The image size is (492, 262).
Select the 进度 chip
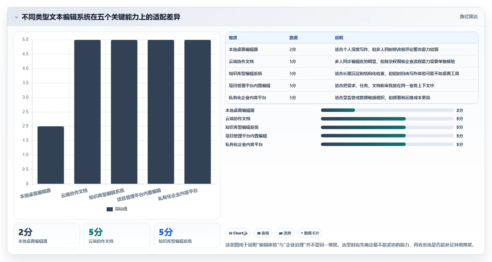(285, 233)
